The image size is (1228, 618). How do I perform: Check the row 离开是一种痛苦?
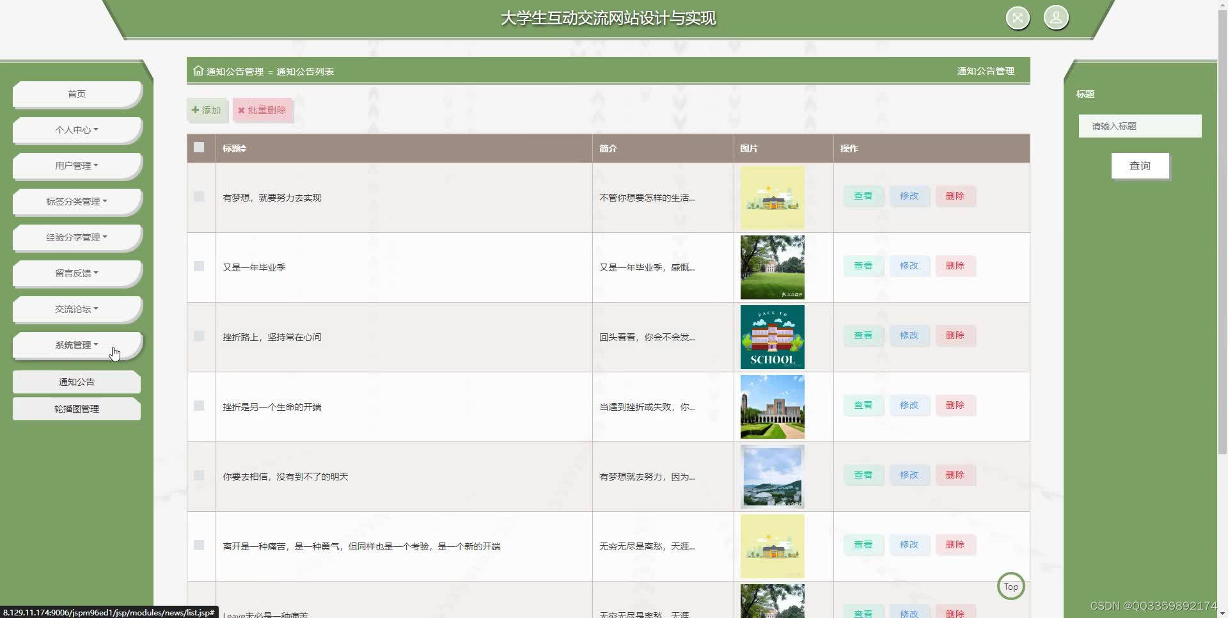(x=199, y=545)
